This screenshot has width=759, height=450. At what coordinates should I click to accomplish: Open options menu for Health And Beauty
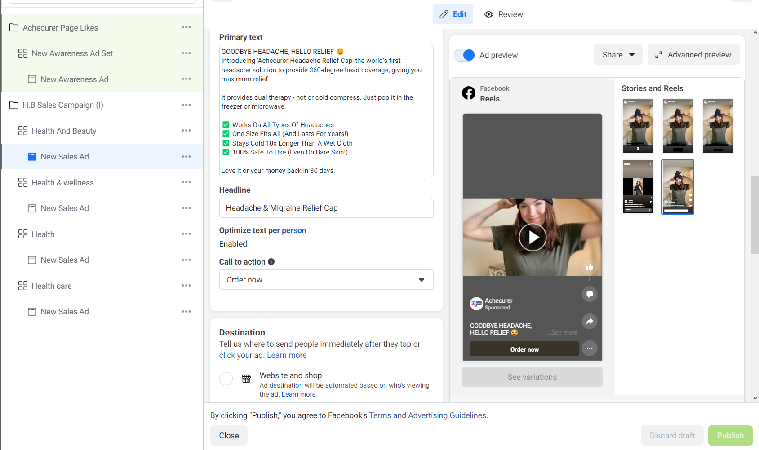[186, 131]
